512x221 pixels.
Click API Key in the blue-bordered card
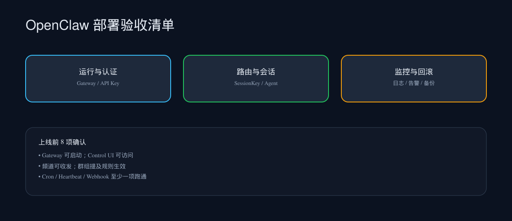[110, 83]
